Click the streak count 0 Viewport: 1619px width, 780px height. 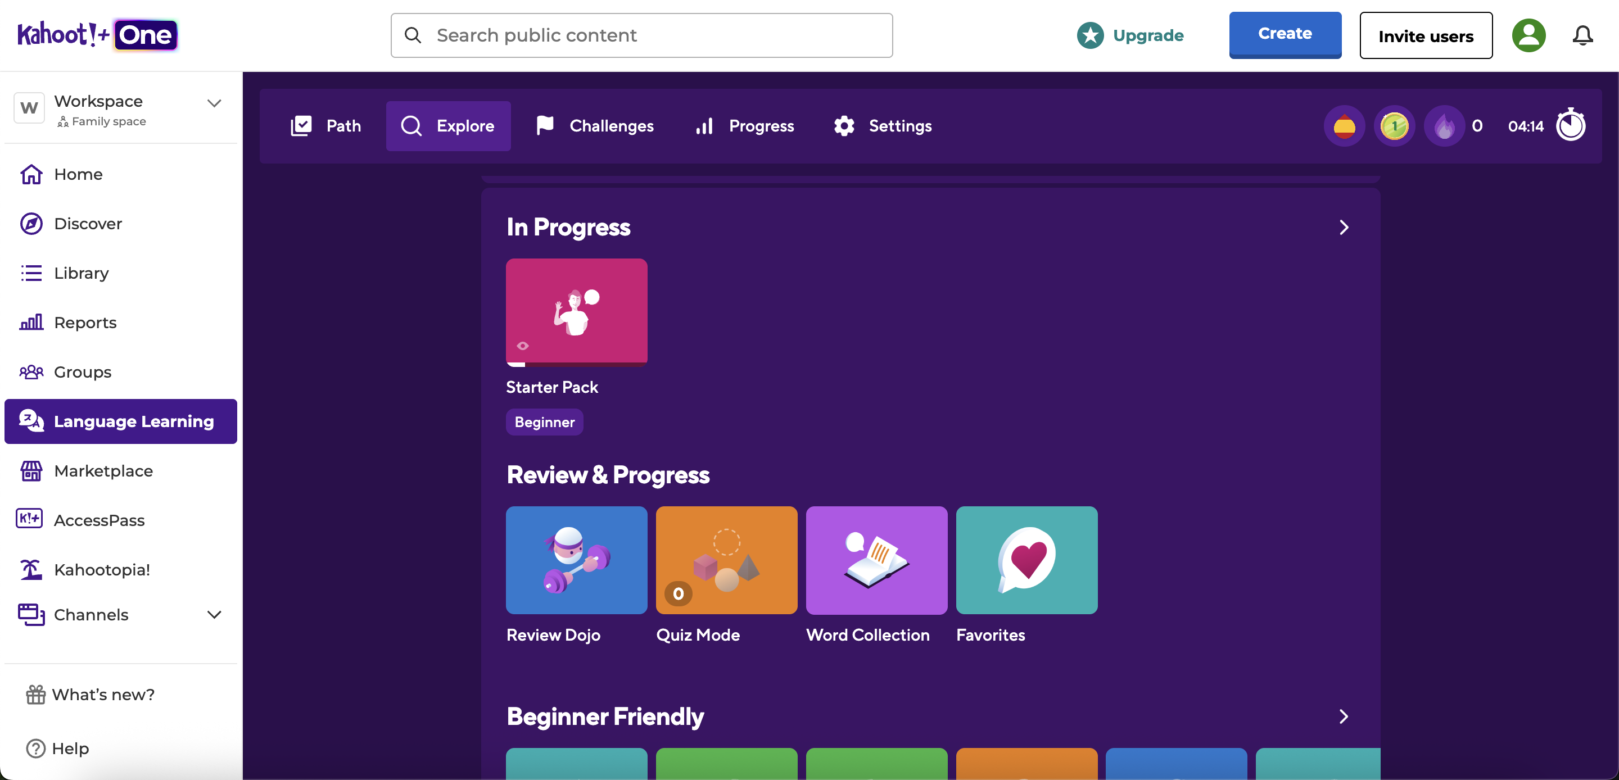tap(1477, 126)
